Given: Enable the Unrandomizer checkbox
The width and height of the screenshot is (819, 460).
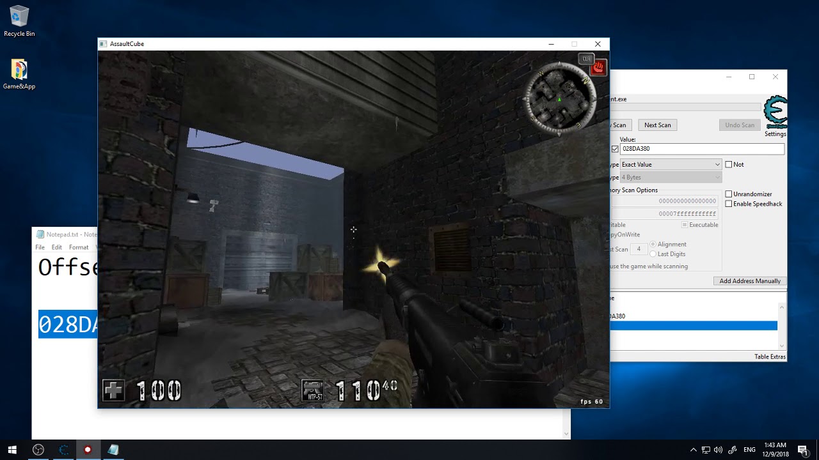Looking at the screenshot, I should point(728,194).
